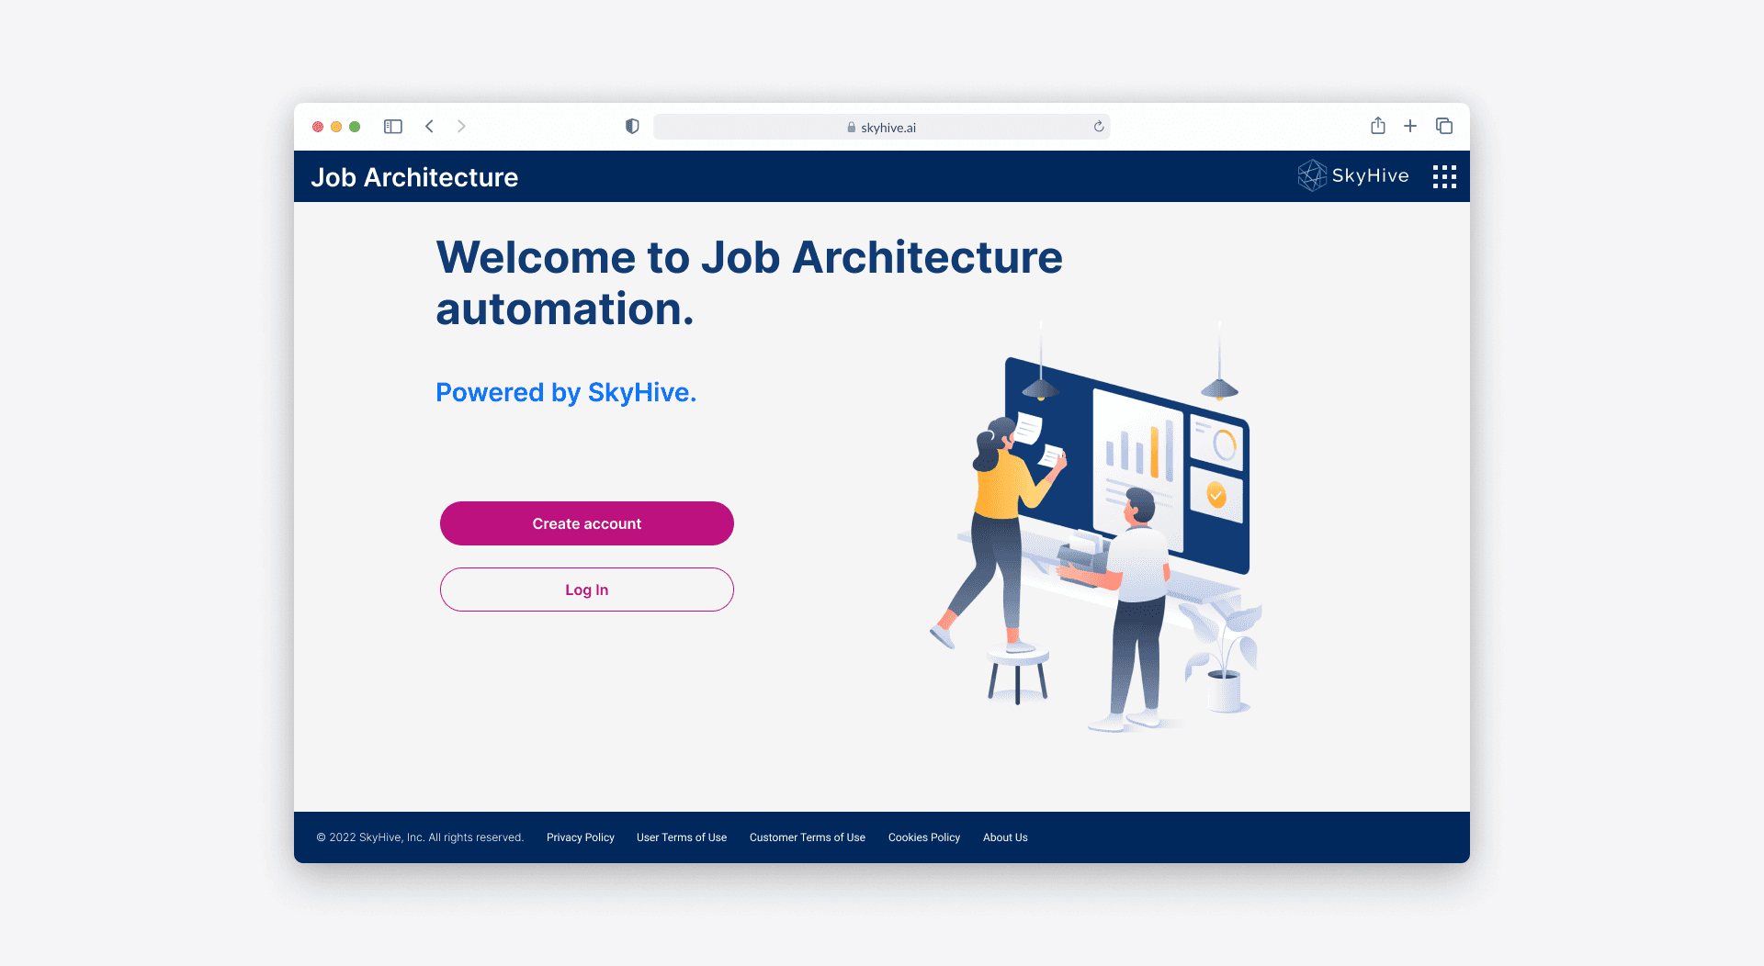
Task: Click the Create account button
Action: 587,523
